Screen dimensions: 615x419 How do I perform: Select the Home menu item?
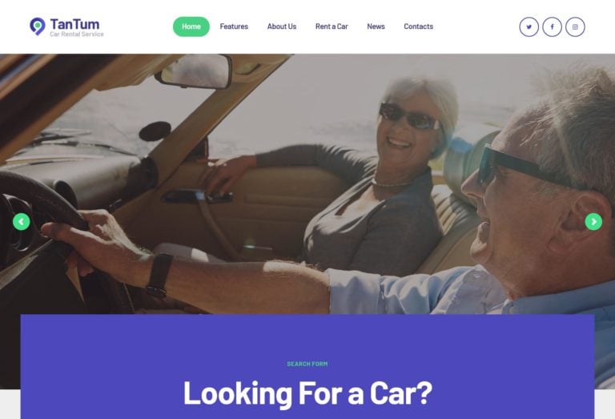tap(191, 26)
